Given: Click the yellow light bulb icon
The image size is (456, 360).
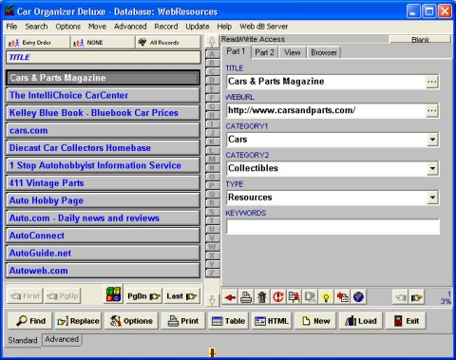Looking at the screenshot, I should coord(326,297).
